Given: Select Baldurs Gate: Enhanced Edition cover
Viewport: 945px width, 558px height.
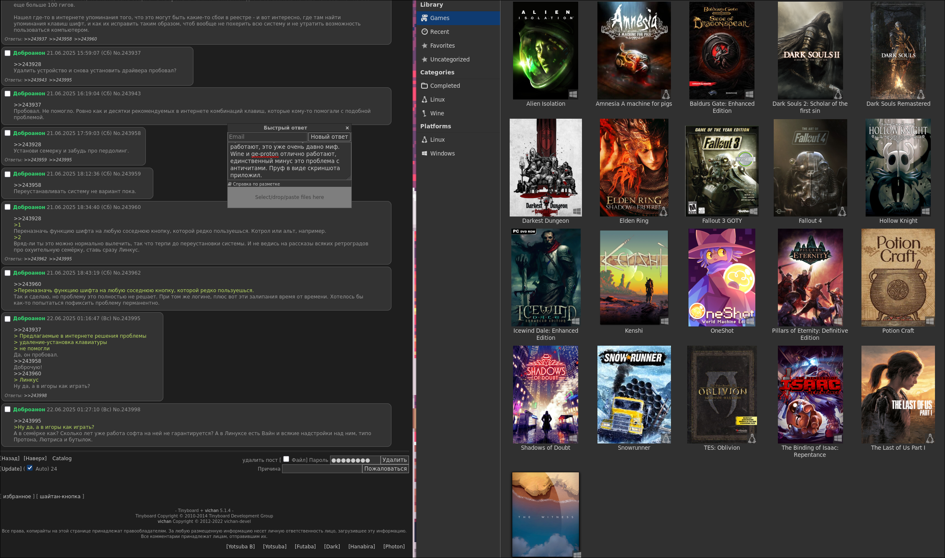Looking at the screenshot, I should [722, 51].
